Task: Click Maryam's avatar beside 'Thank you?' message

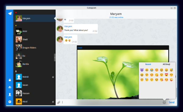Action: tap(60, 29)
